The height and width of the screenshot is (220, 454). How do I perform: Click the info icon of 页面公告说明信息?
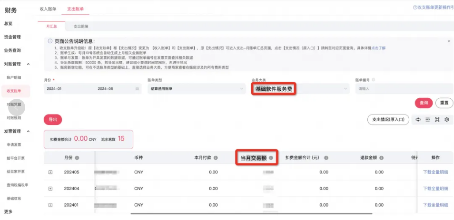50,41
